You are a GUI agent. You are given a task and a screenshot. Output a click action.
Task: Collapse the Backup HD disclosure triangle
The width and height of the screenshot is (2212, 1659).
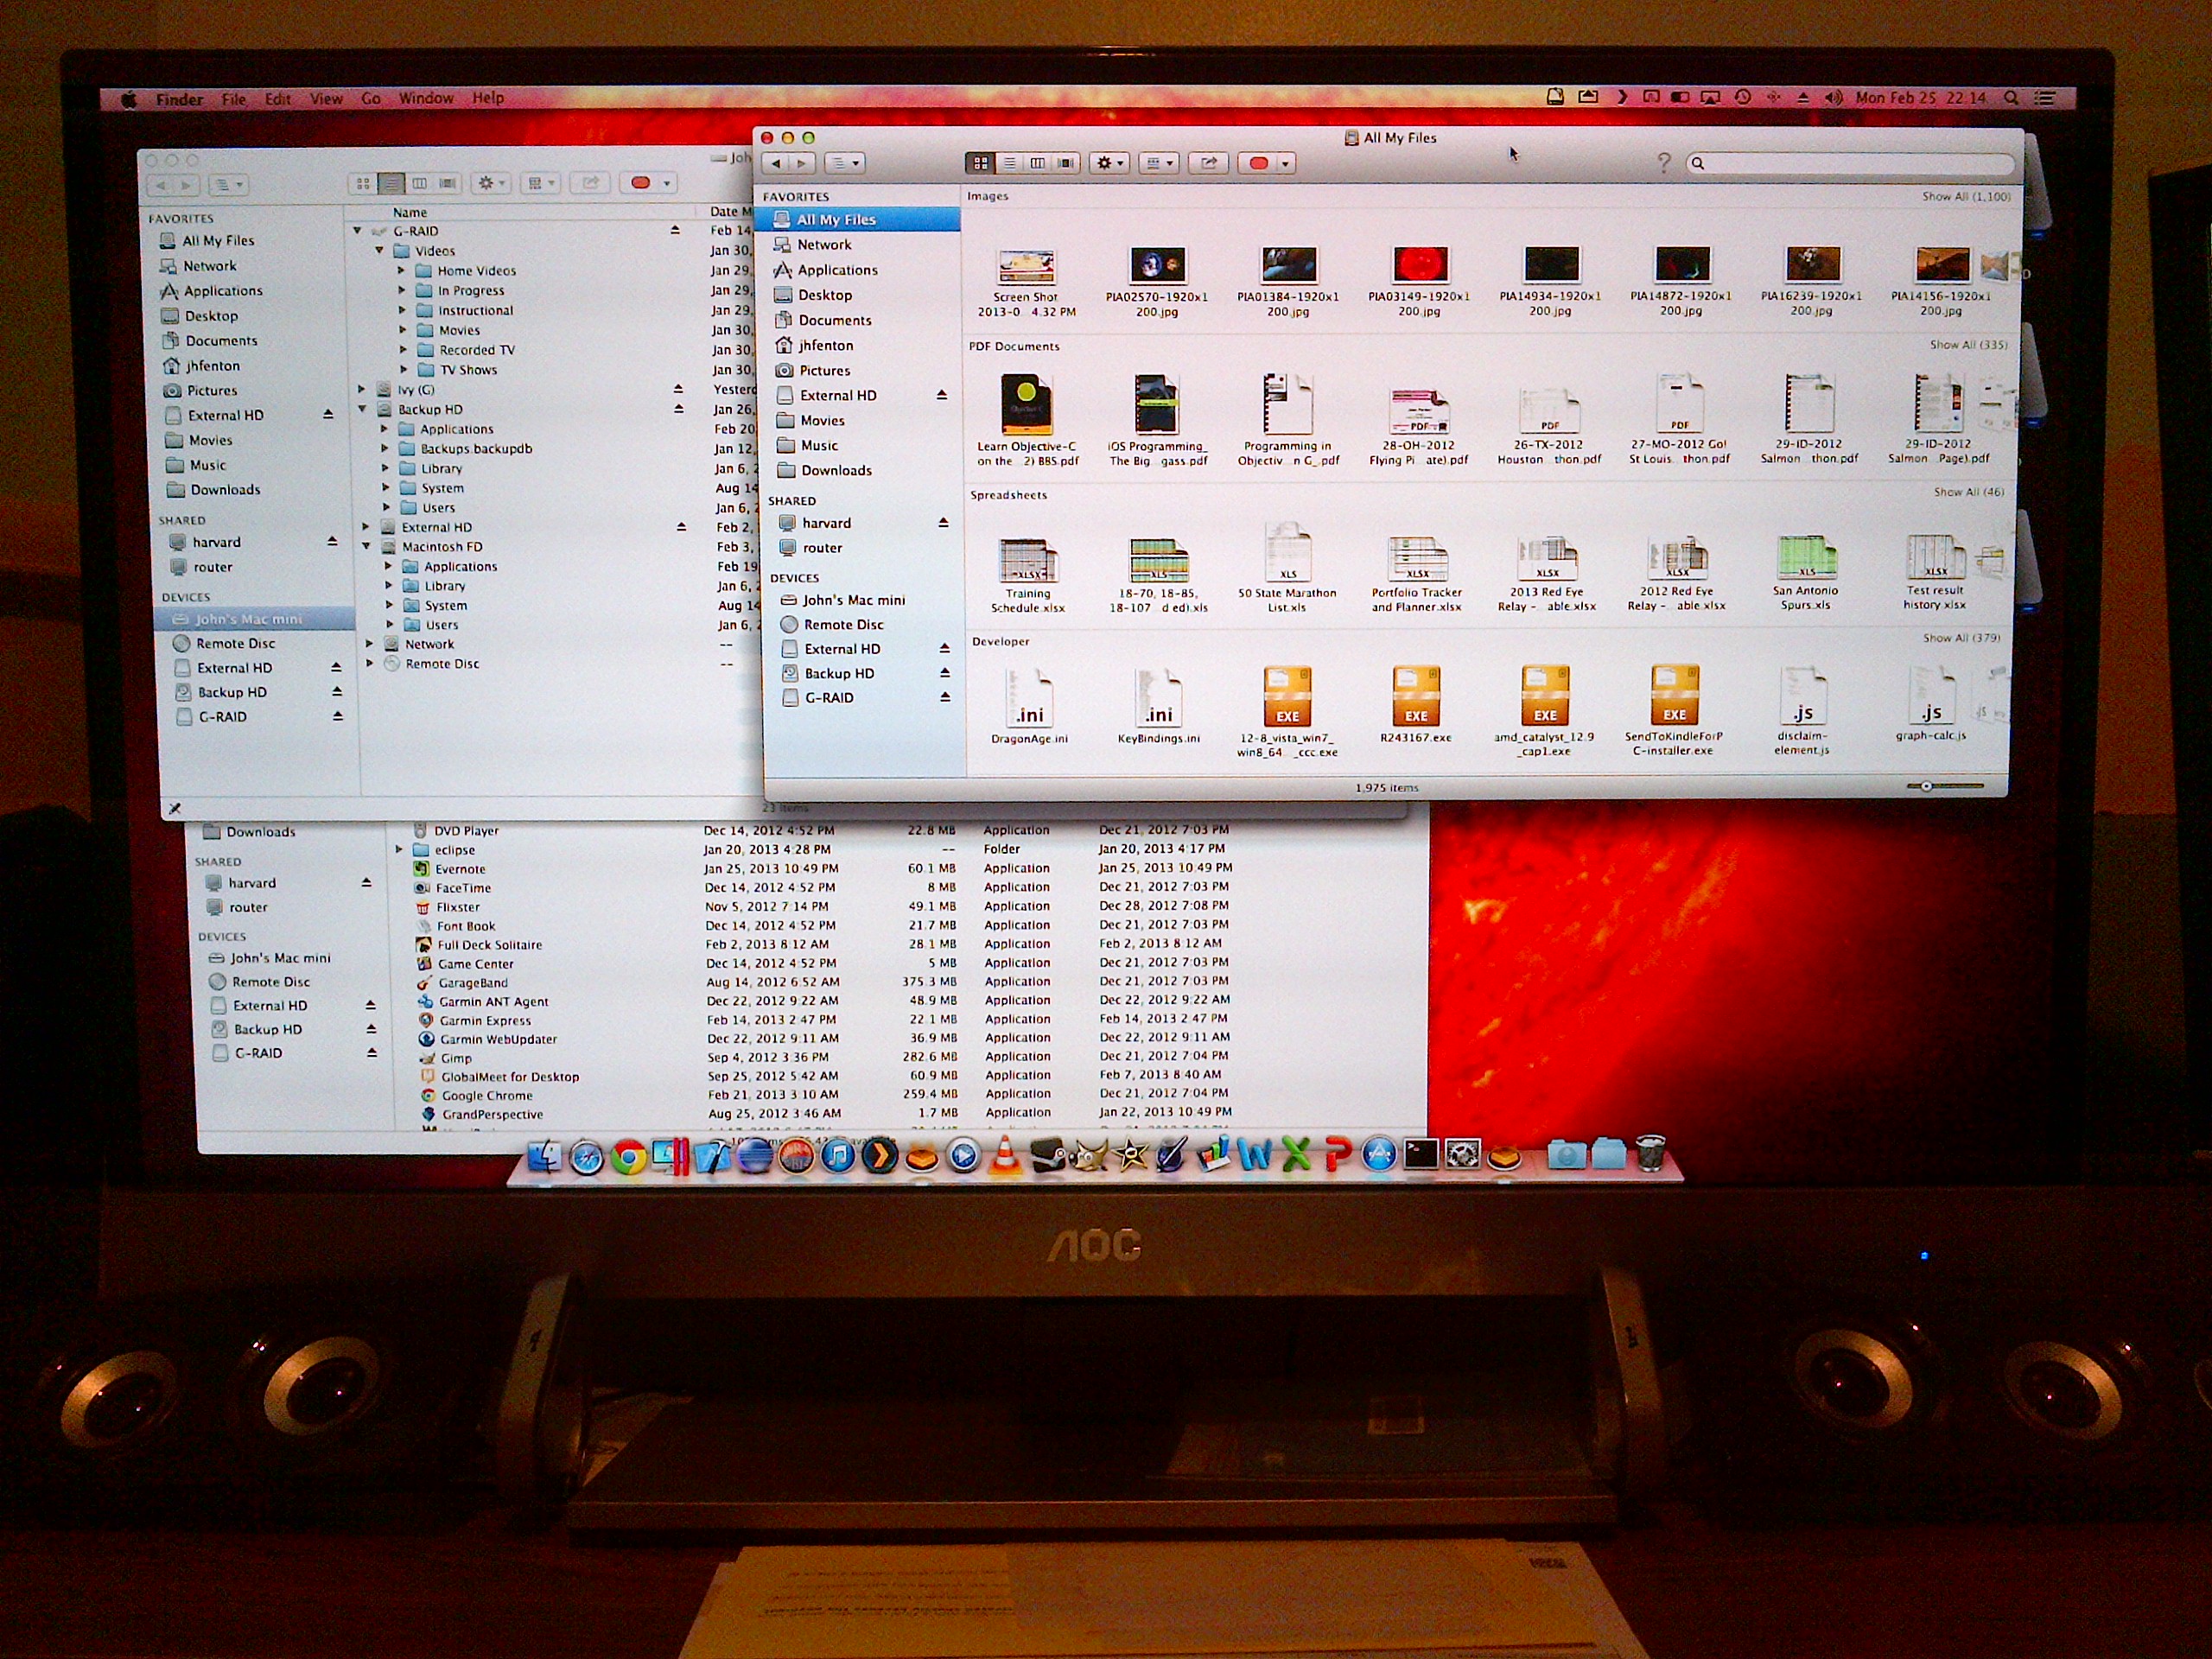click(363, 409)
